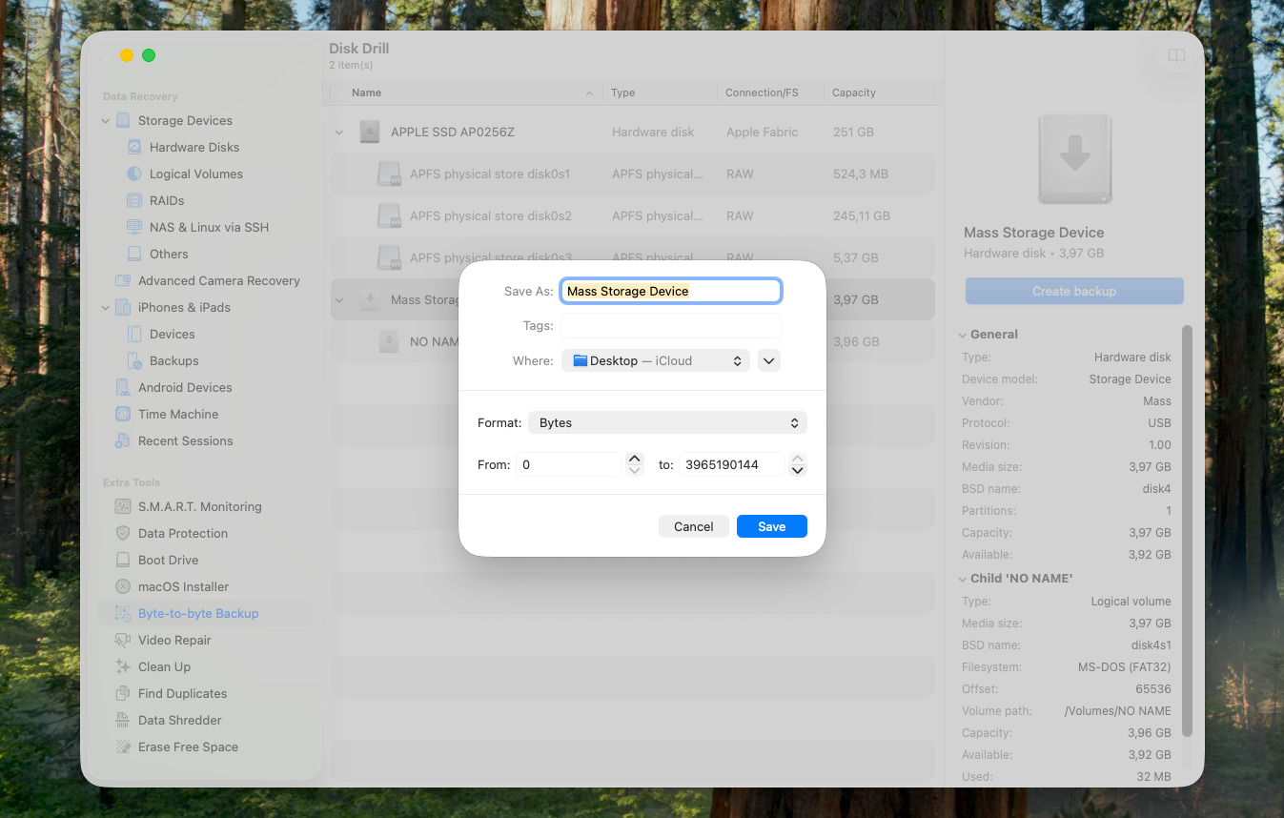The height and width of the screenshot is (818, 1284).
Task: Expand the save dialog with chevron button
Action: (x=769, y=361)
